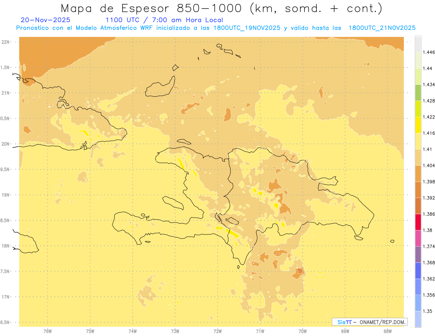Image resolution: width=435 pixels, height=336 pixels.
Task: Select the date text '20-Nov-2025'
Action: 46,20
